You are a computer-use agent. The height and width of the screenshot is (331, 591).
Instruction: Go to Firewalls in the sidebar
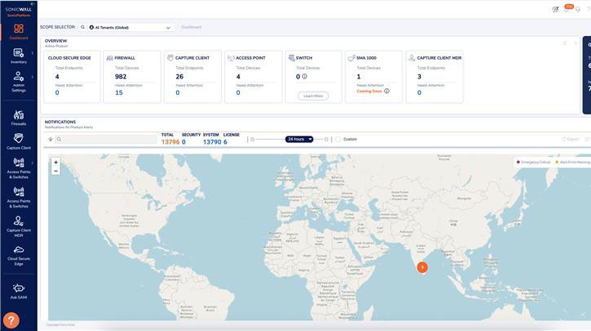pyautogui.click(x=19, y=118)
